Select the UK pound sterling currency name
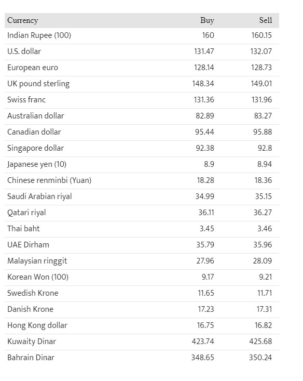This screenshot has width=303, height=381. [38, 84]
